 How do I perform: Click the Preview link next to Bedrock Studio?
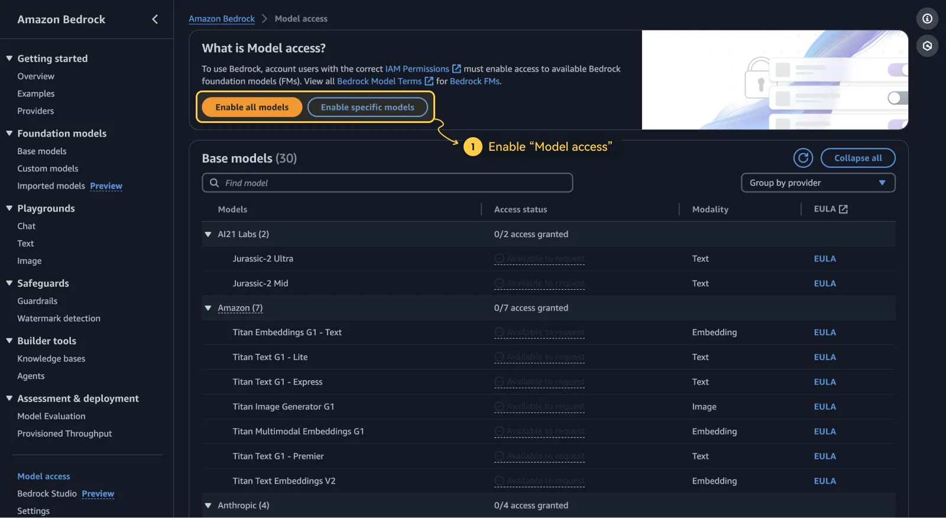tap(98, 494)
